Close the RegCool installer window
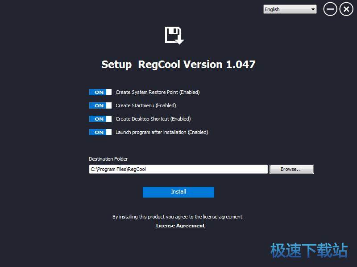357x267 pixels. coord(346,9)
